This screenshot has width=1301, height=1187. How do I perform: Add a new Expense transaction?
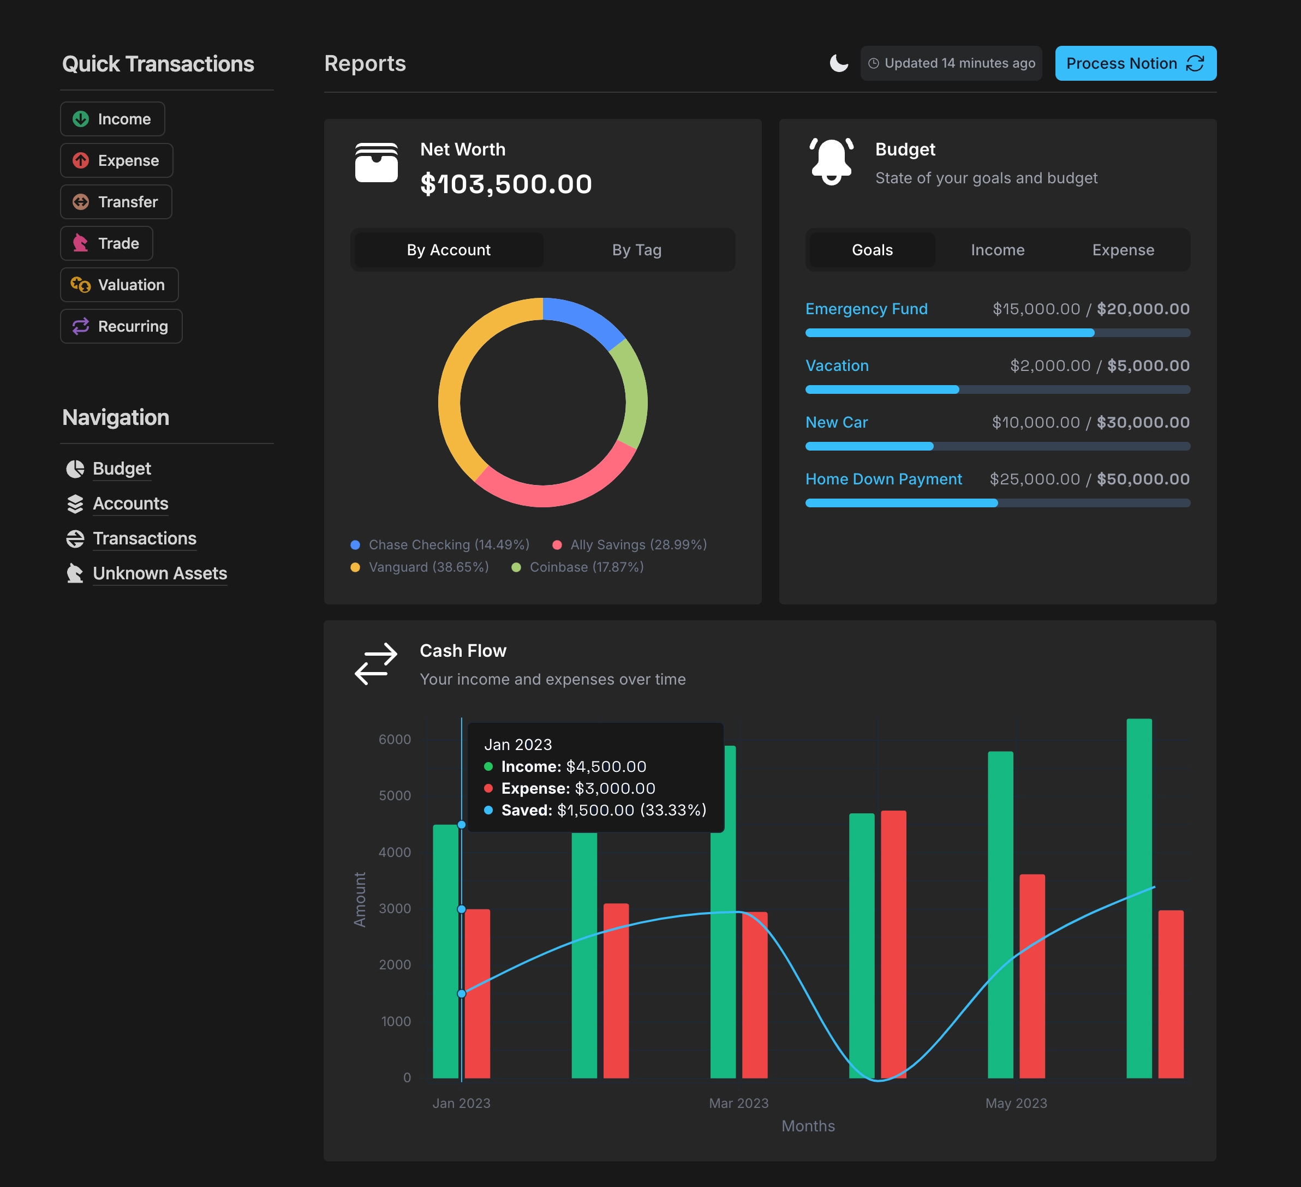[x=116, y=160]
